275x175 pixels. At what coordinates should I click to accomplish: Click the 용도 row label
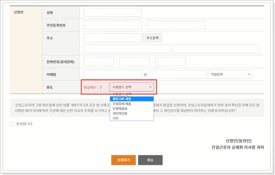tap(49, 87)
